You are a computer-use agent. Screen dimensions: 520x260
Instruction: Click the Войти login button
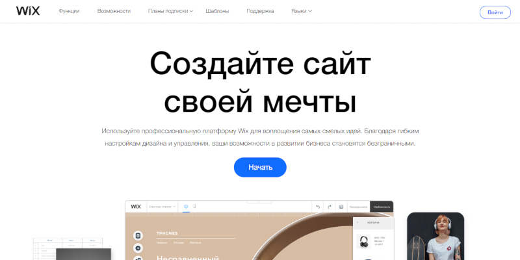click(495, 12)
